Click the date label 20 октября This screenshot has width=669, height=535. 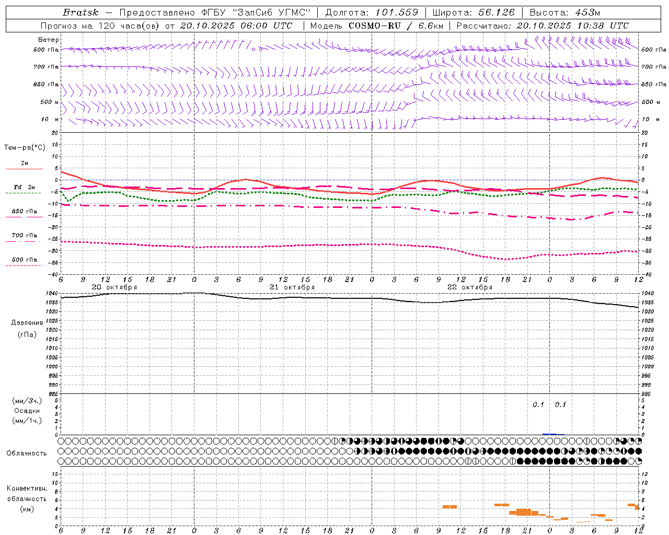[x=114, y=287]
